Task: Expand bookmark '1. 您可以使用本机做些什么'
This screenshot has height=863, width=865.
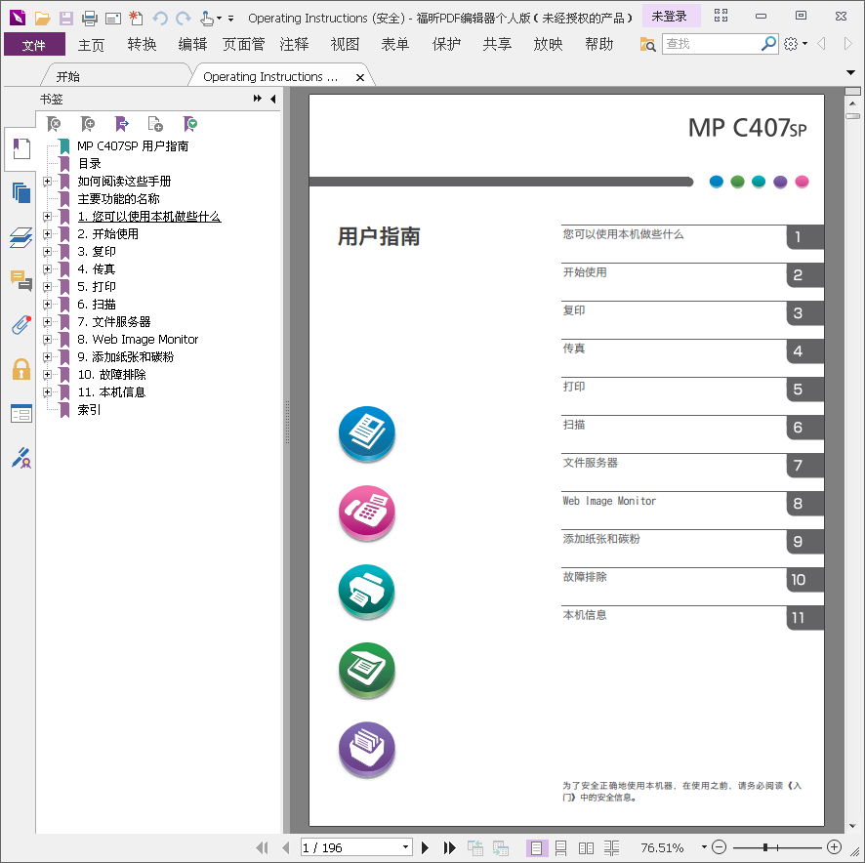Action: click(x=48, y=217)
